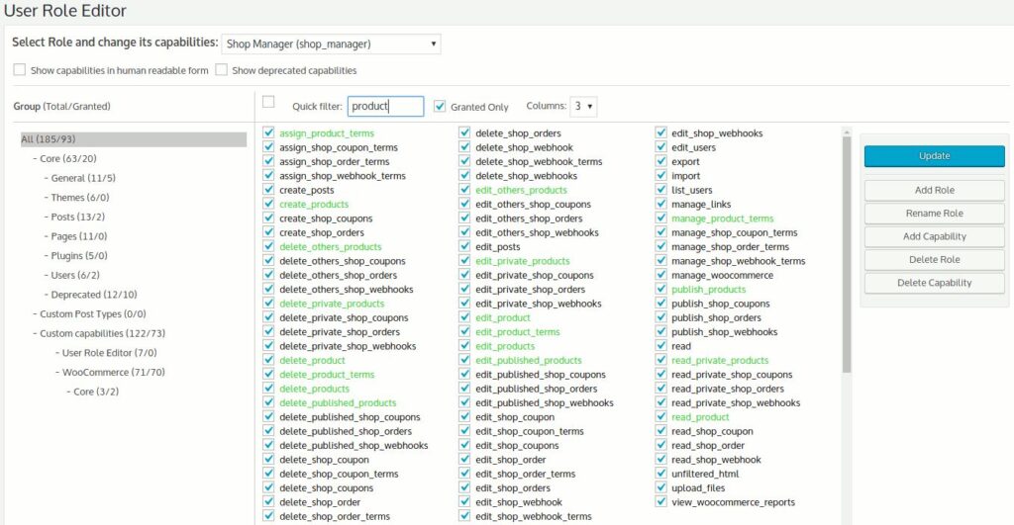
Task: Toggle Show deprecated capabilities checkbox
Action: [x=222, y=70]
